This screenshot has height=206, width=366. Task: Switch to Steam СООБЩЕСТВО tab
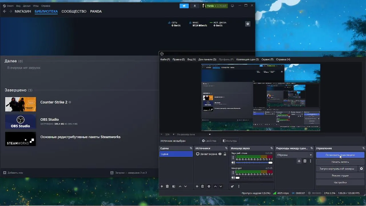[x=74, y=11]
